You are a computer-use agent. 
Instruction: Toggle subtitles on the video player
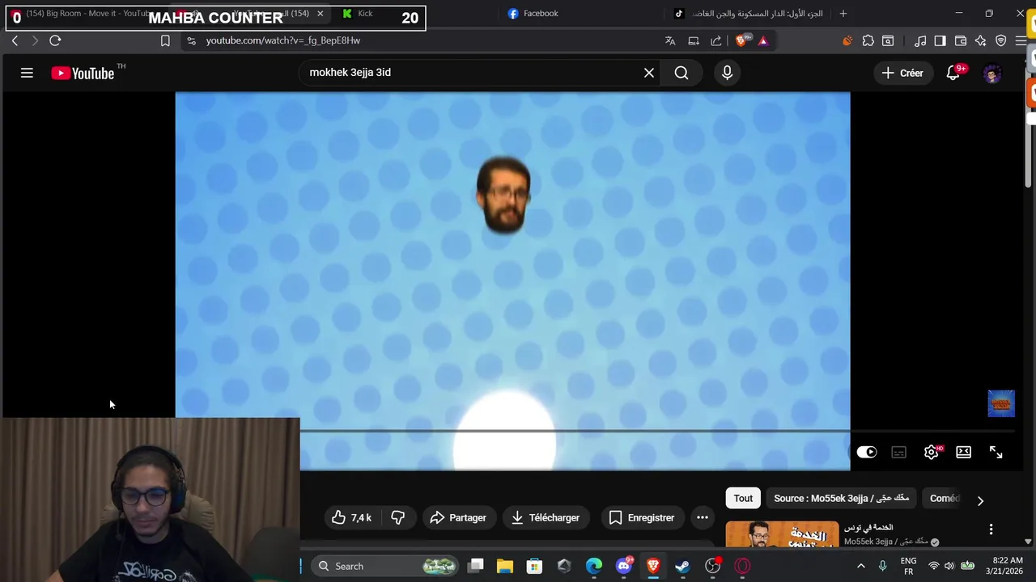click(898, 452)
